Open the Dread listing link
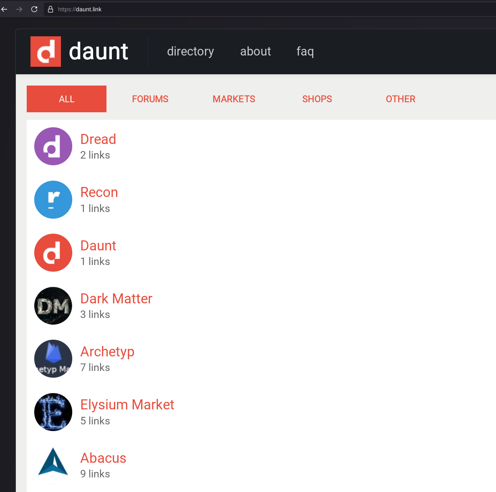Viewport: 496px width, 492px height. 98,139
